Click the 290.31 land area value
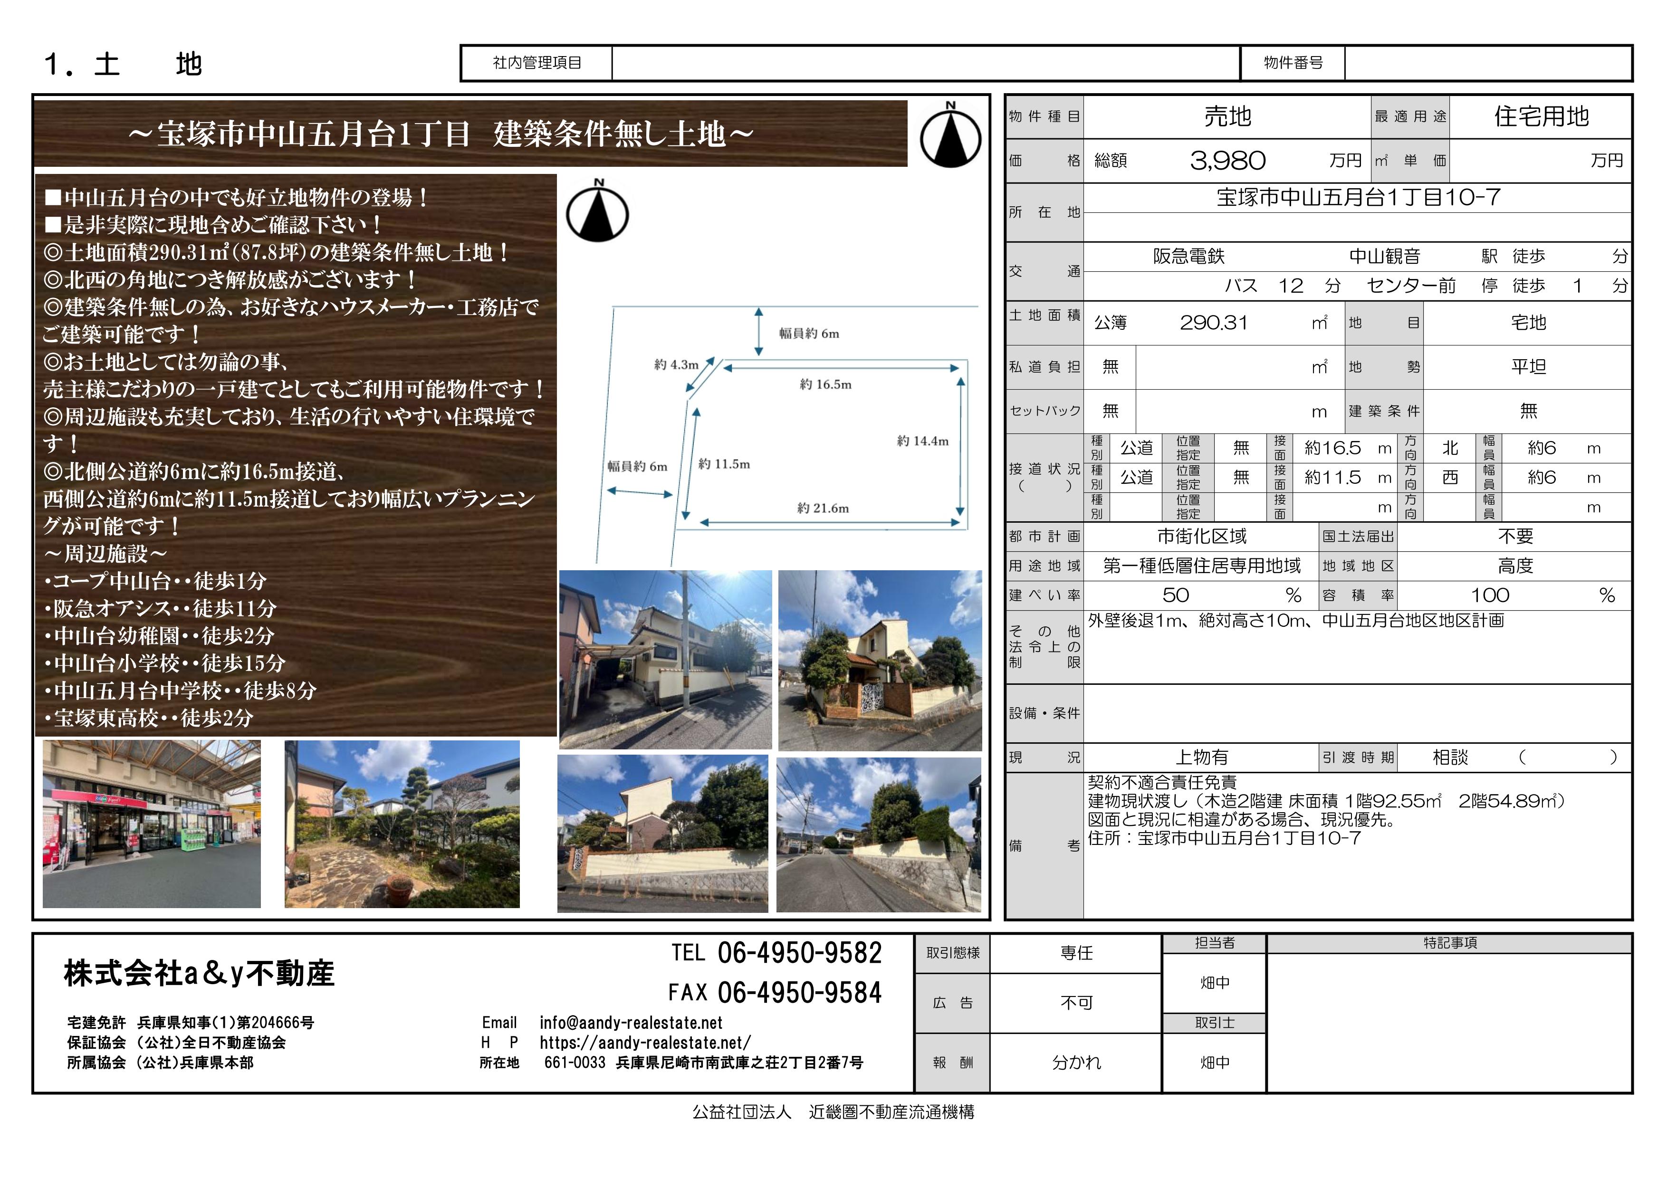The width and height of the screenshot is (1667, 1179). pyautogui.click(x=1213, y=322)
